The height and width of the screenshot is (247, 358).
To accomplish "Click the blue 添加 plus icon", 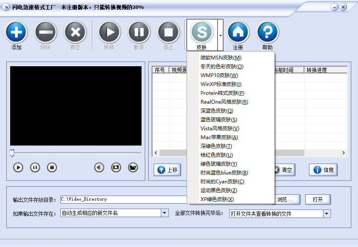I will pos(16,32).
